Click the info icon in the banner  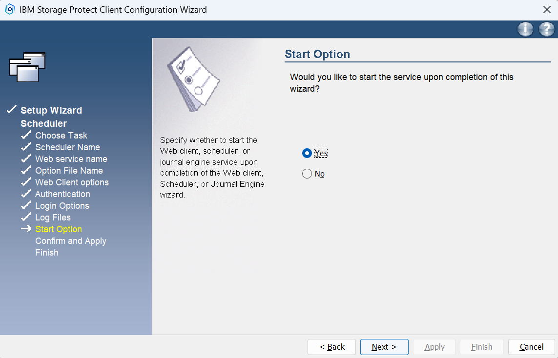[525, 30]
